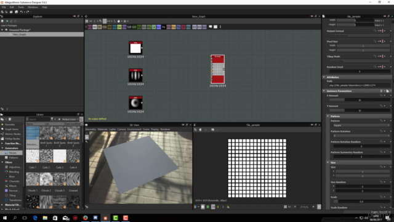Click the info 'i' icon in graph toolbar
Screen dimensions: 394x222
[94, 21]
